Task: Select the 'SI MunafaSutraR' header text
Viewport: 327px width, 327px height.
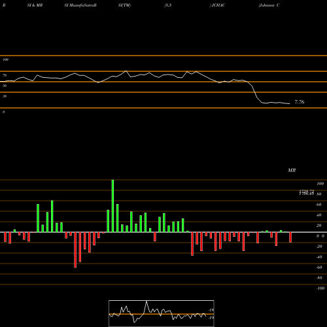Action: 80,5
